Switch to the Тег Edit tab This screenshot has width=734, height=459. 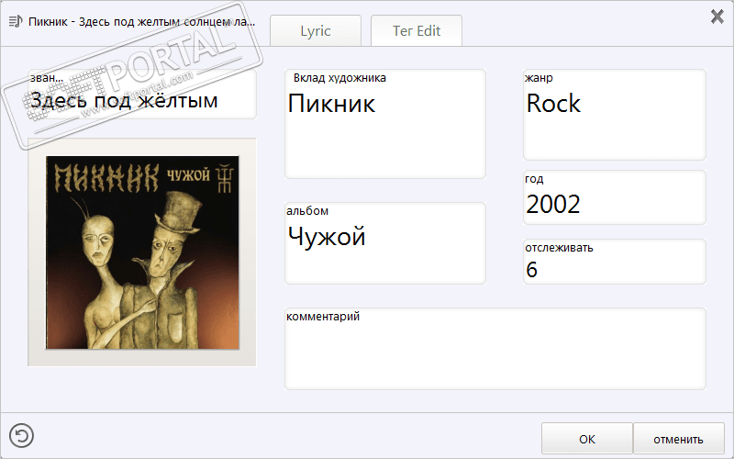coord(417,31)
